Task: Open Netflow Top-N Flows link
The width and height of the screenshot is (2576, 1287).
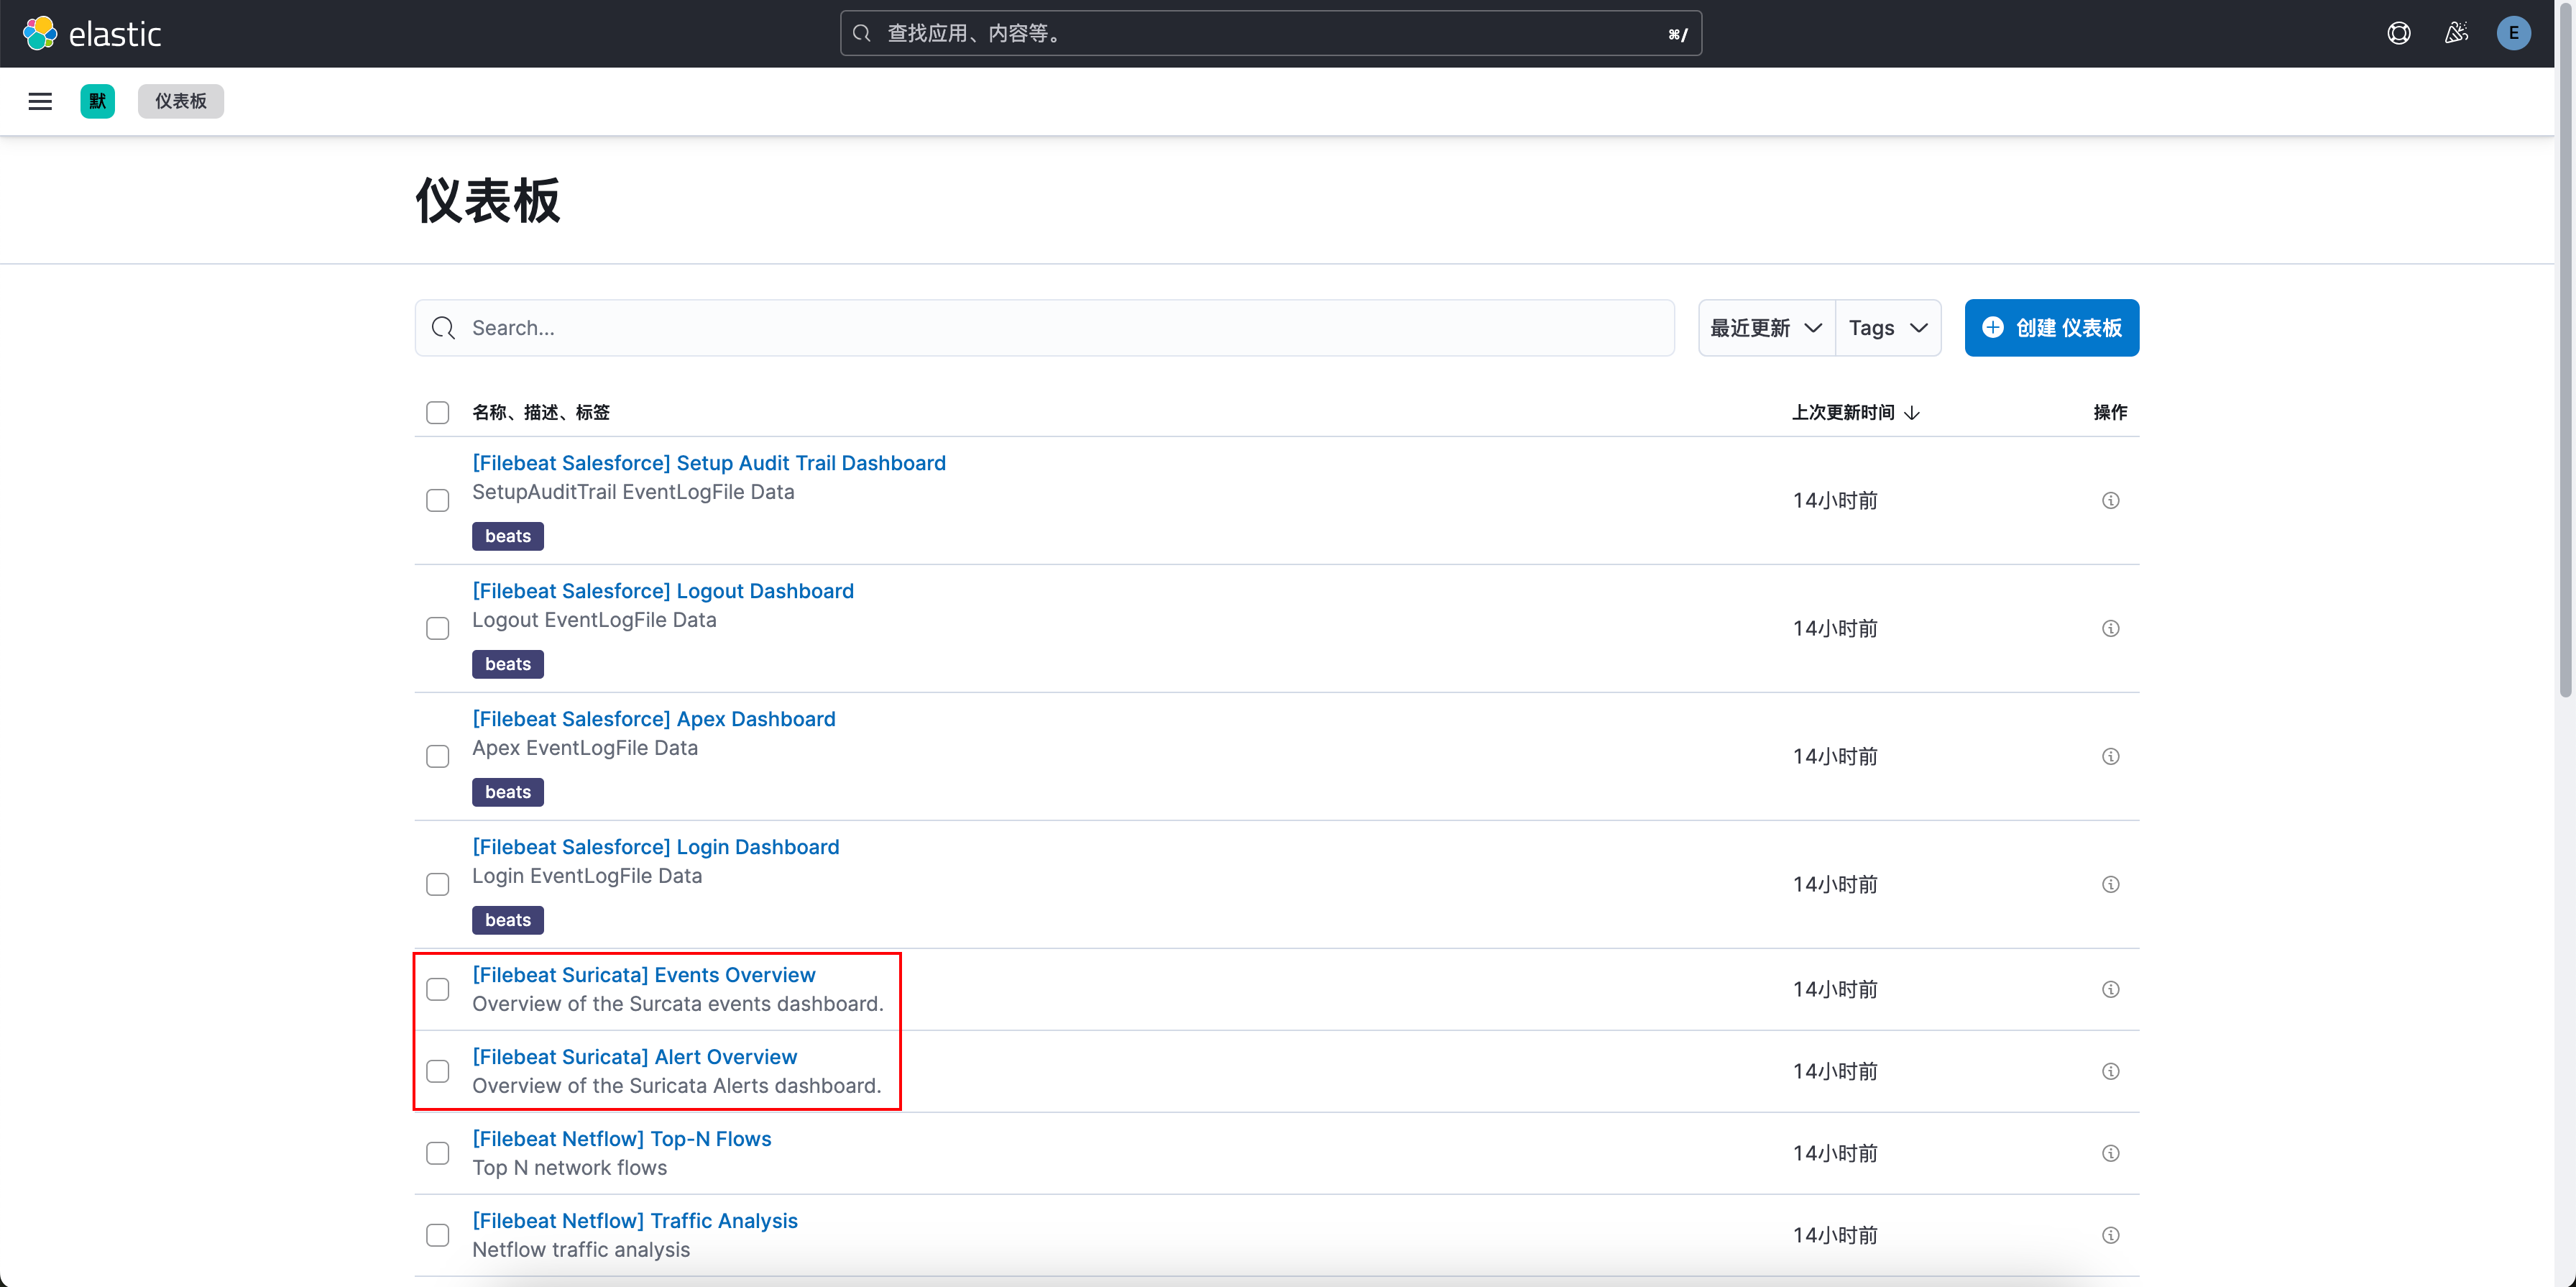Action: pyautogui.click(x=622, y=1139)
